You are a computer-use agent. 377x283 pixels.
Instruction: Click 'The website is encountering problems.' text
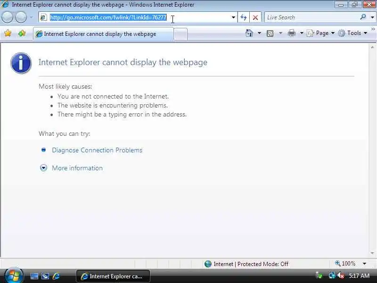[x=113, y=105]
